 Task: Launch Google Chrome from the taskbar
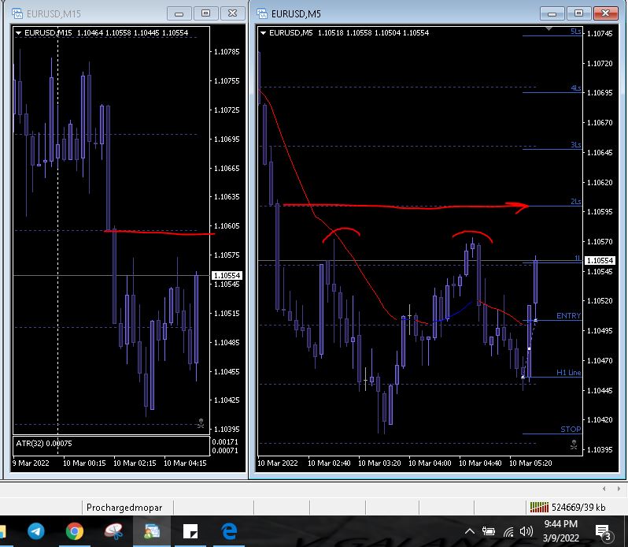pyautogui.click(x=75, y=531)
